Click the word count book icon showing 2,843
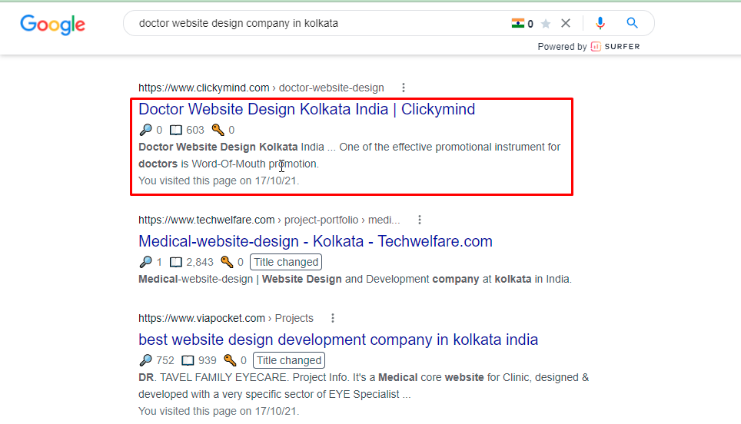Viewport: 741px width, 424px height. [x=176, y=262]
